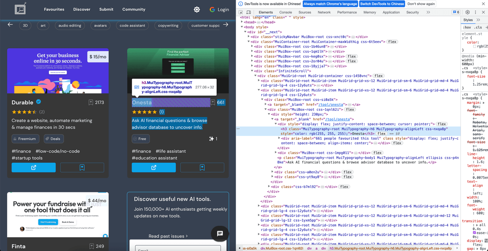Click the Freemium tag on Durable
488x251 pixels.
pyautogui.click(x=26, y=139)
